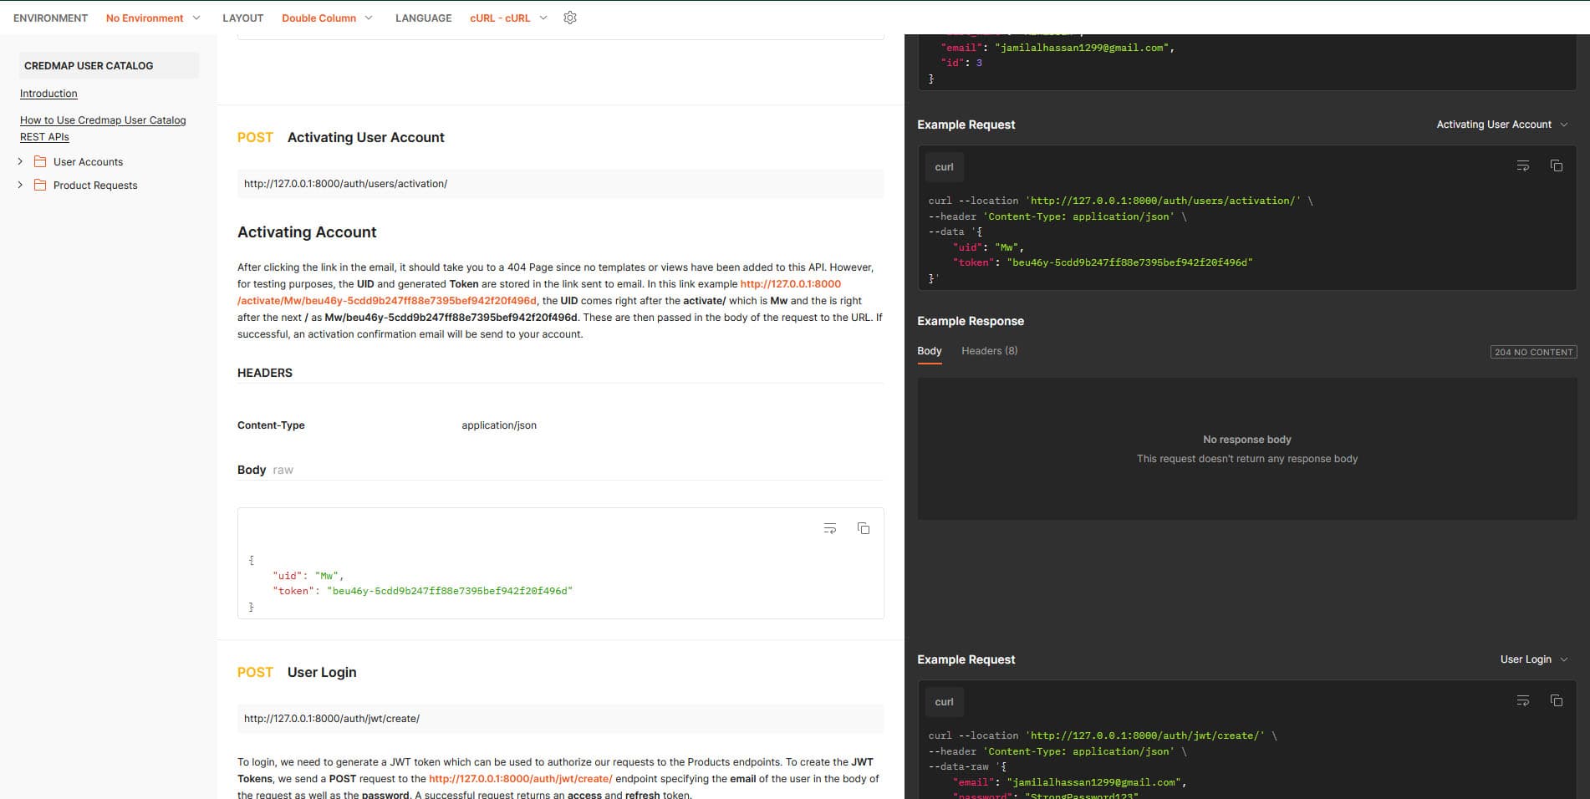This screenshot has width=1590, height=799.
Task: Click the Product Requests folder icon
Action: pyautogui.click(x=40, y=185)
